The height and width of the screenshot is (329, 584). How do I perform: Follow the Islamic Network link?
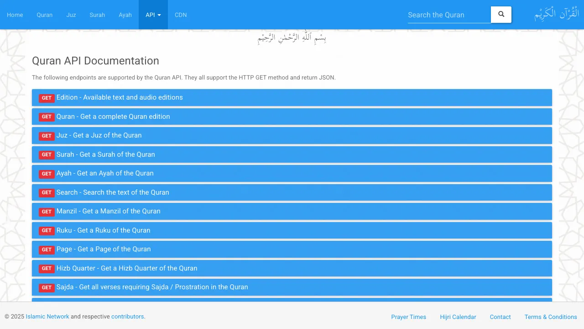[47, 316]
